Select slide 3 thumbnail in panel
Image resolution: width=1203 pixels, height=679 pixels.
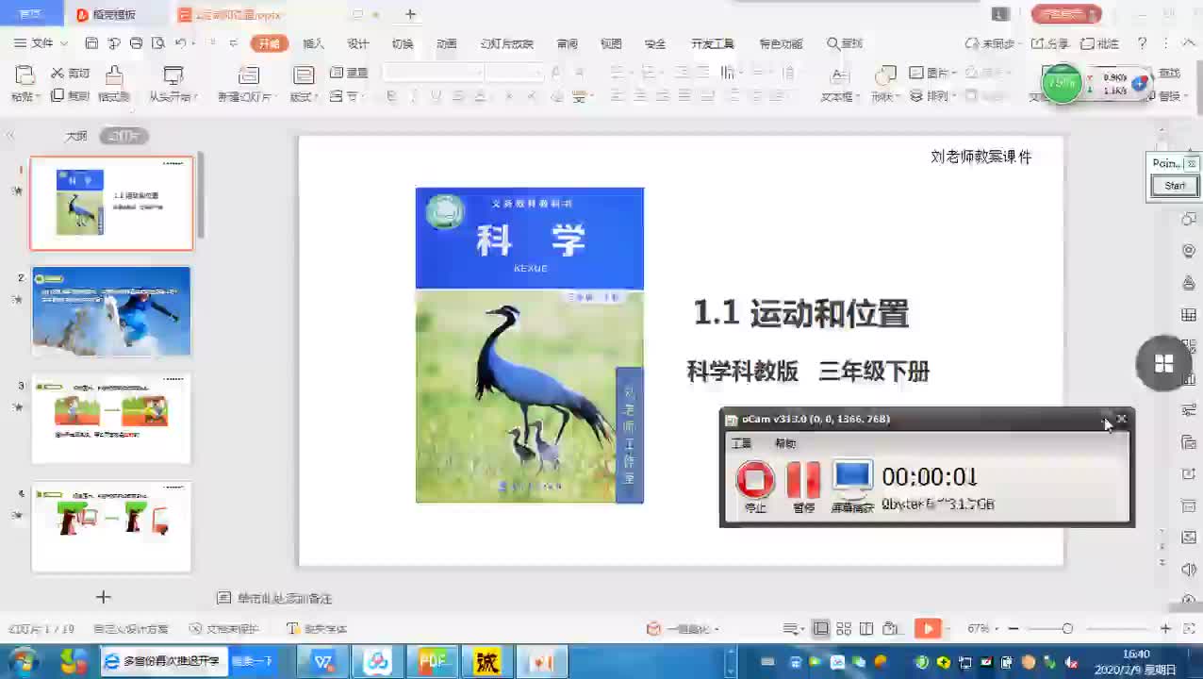point(111,419)
